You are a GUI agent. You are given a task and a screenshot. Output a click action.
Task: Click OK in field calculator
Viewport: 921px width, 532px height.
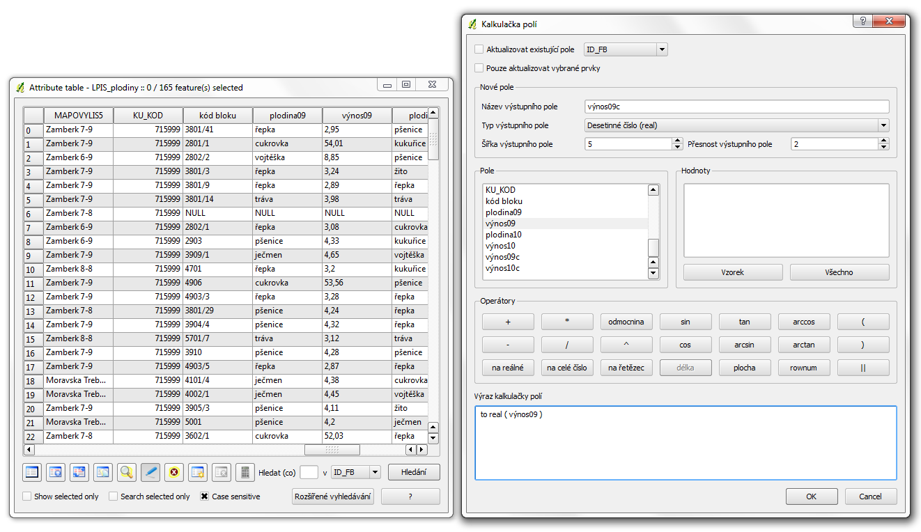(x=812, y=496)
